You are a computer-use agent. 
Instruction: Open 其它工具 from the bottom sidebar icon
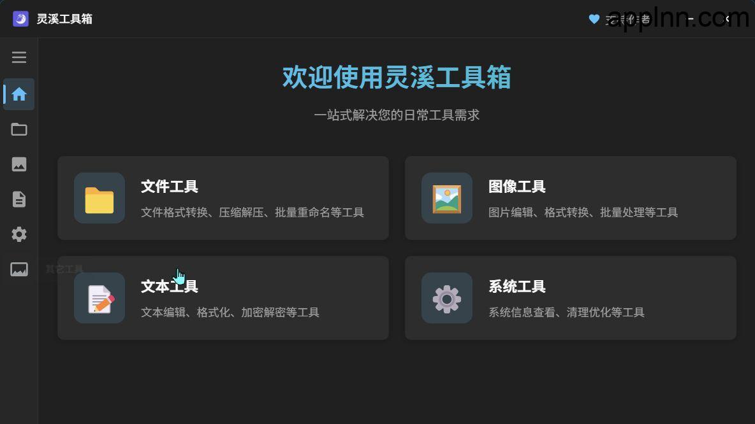(19, 269)
